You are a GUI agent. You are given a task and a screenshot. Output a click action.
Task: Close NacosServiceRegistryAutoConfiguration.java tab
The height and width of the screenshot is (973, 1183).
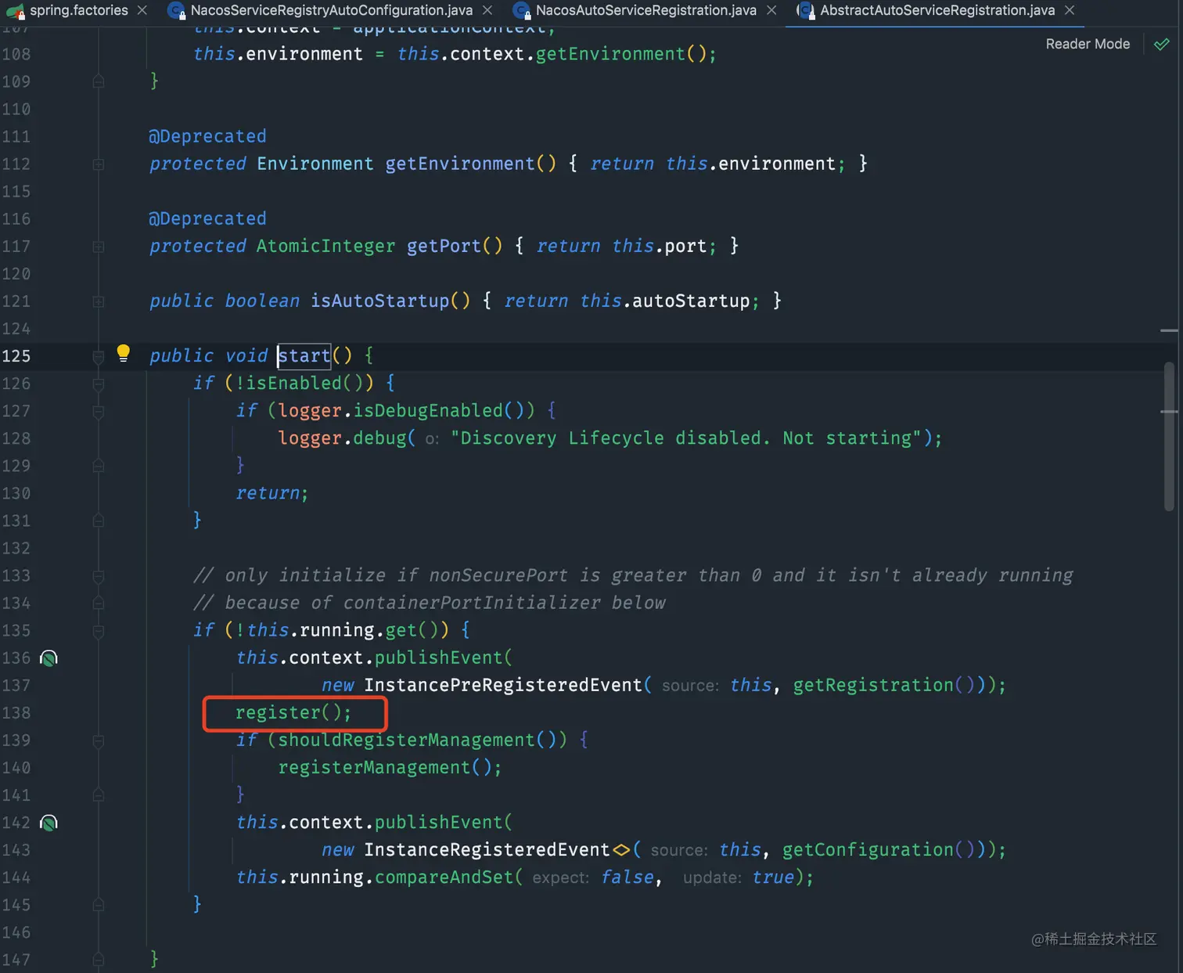tap(487, 10)
